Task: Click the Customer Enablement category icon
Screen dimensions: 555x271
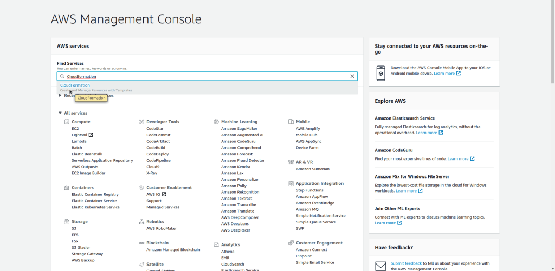Action: 141,188
